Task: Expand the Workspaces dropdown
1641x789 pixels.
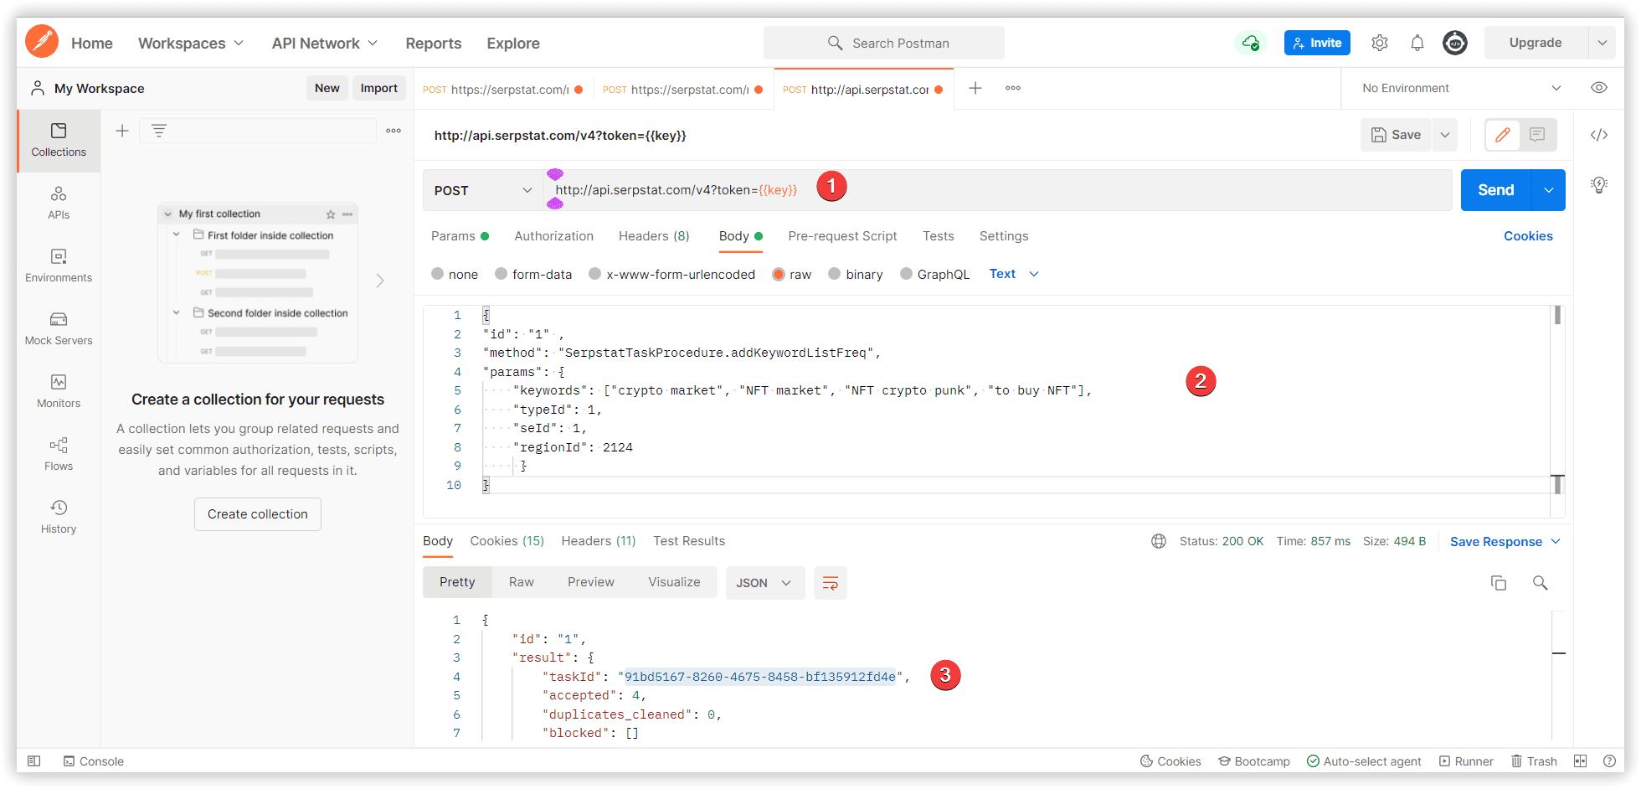Action: click(x=191, y=43)
